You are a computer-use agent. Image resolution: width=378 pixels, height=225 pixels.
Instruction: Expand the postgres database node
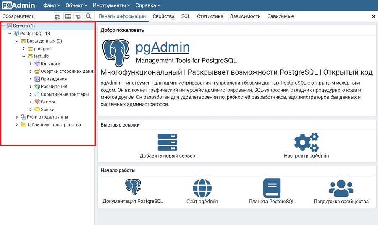point(24,49)
